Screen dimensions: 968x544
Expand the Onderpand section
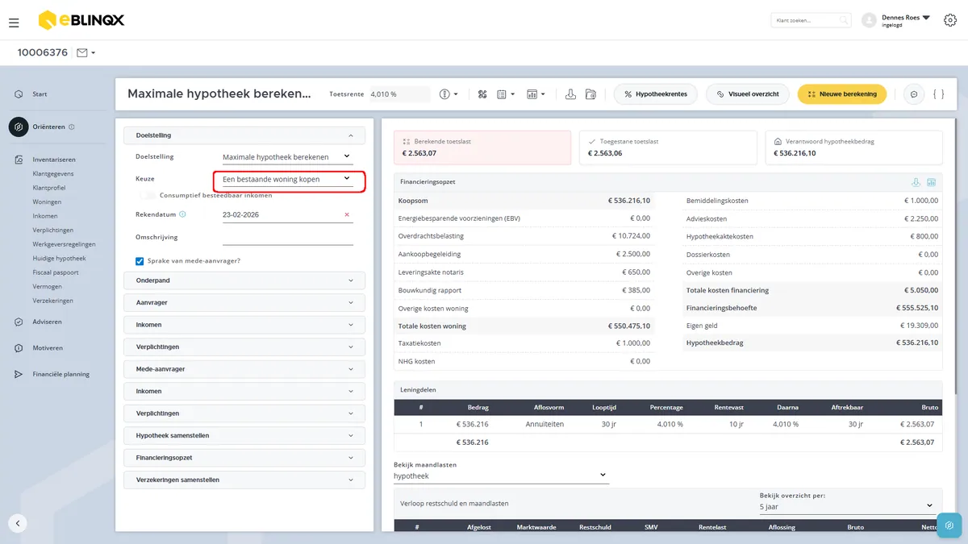244,280
